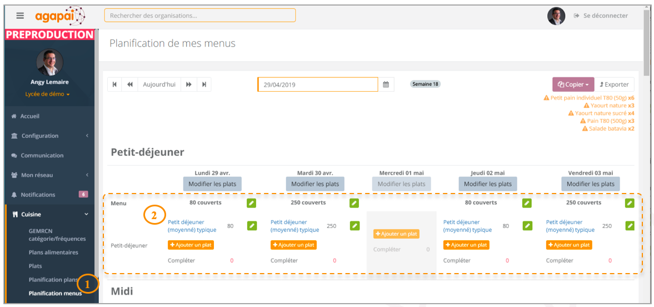654x307 pixels.
Task: Edit Lundi's 80 couverts pencil icon
Action: point(252,203)
